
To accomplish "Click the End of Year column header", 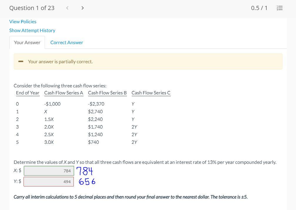I will tap(28, 93).
